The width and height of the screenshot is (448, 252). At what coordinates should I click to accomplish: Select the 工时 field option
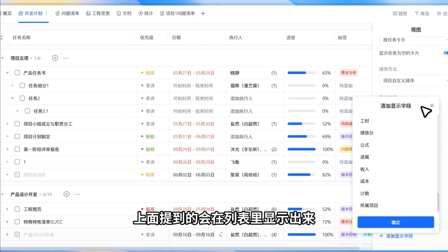point(365,121)
